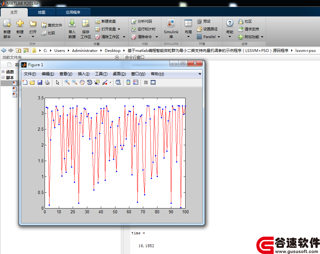The image size is (320, 254).
Task: Expand the 清除命令 dropdown arrow
Action: coord(157,37)
